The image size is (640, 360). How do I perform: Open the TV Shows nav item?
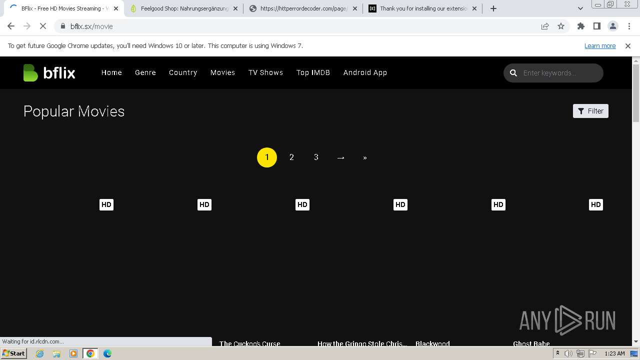point(265,72)
